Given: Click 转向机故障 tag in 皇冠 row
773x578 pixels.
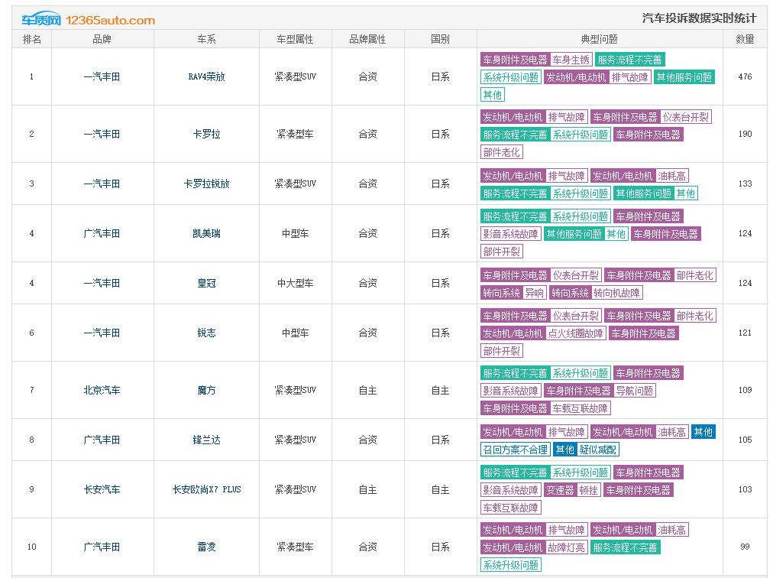Looking at the screenshot, I should [616, 293].
